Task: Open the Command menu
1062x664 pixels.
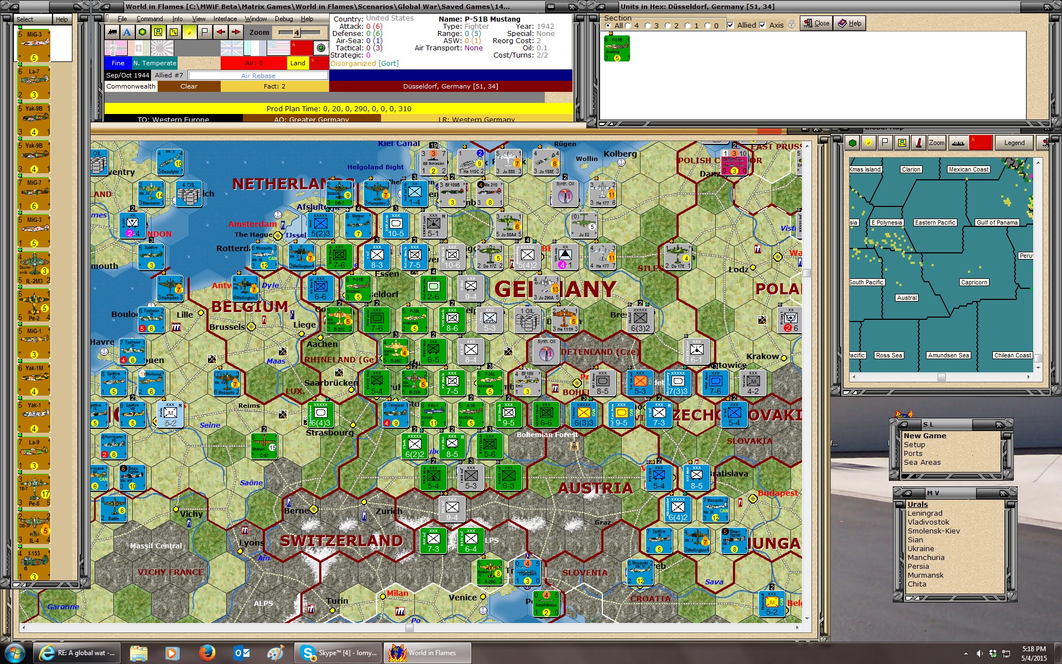Action: click(x=149, y=19)
